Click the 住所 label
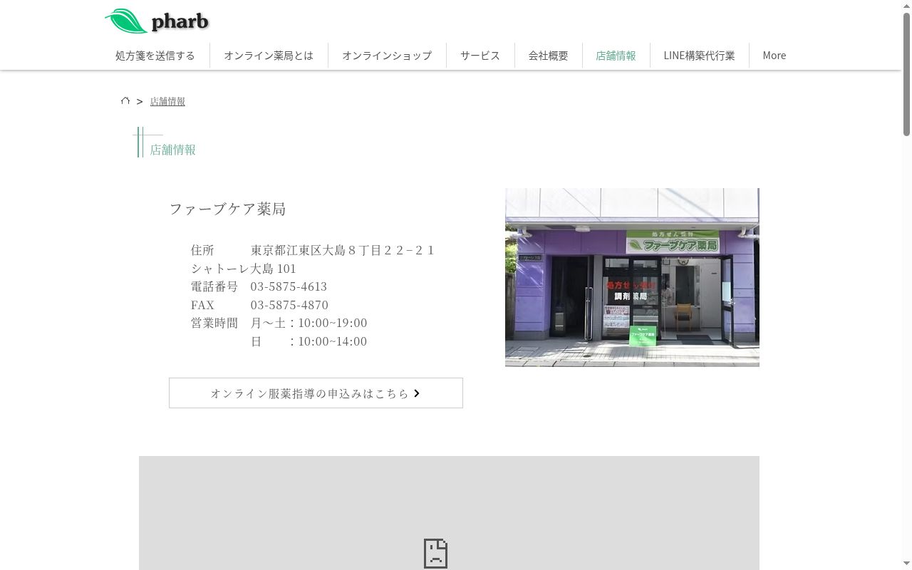This screenshot has width=912, height=570. pos(202,250)
